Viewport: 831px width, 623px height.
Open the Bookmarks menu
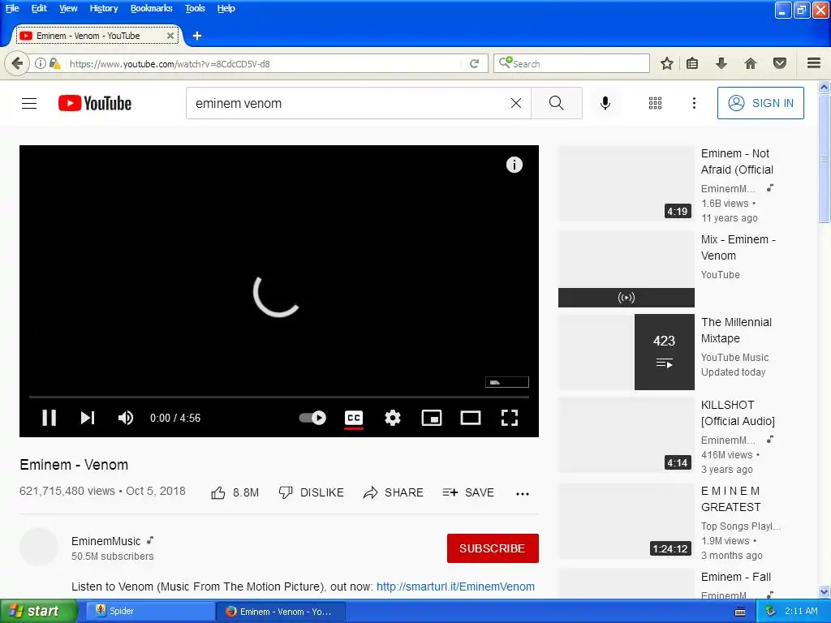[x=151, y=8]
